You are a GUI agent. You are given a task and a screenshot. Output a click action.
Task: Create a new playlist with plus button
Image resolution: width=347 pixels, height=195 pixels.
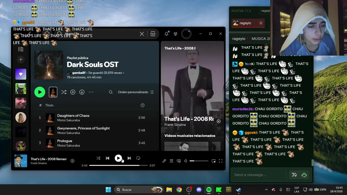[21, 59]
